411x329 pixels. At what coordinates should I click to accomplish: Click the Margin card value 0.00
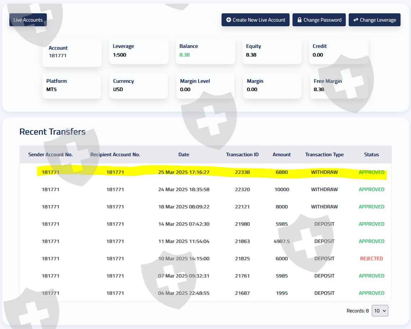click(x=252, y=89)
